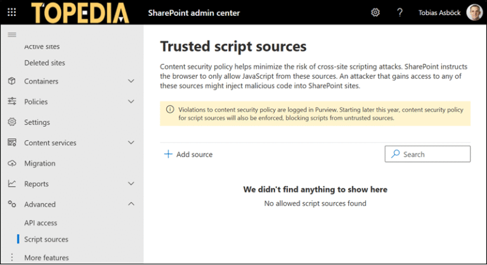Open Deleted sites in navigation
This screenshot has height=265, width=487.
pos(45,63)
